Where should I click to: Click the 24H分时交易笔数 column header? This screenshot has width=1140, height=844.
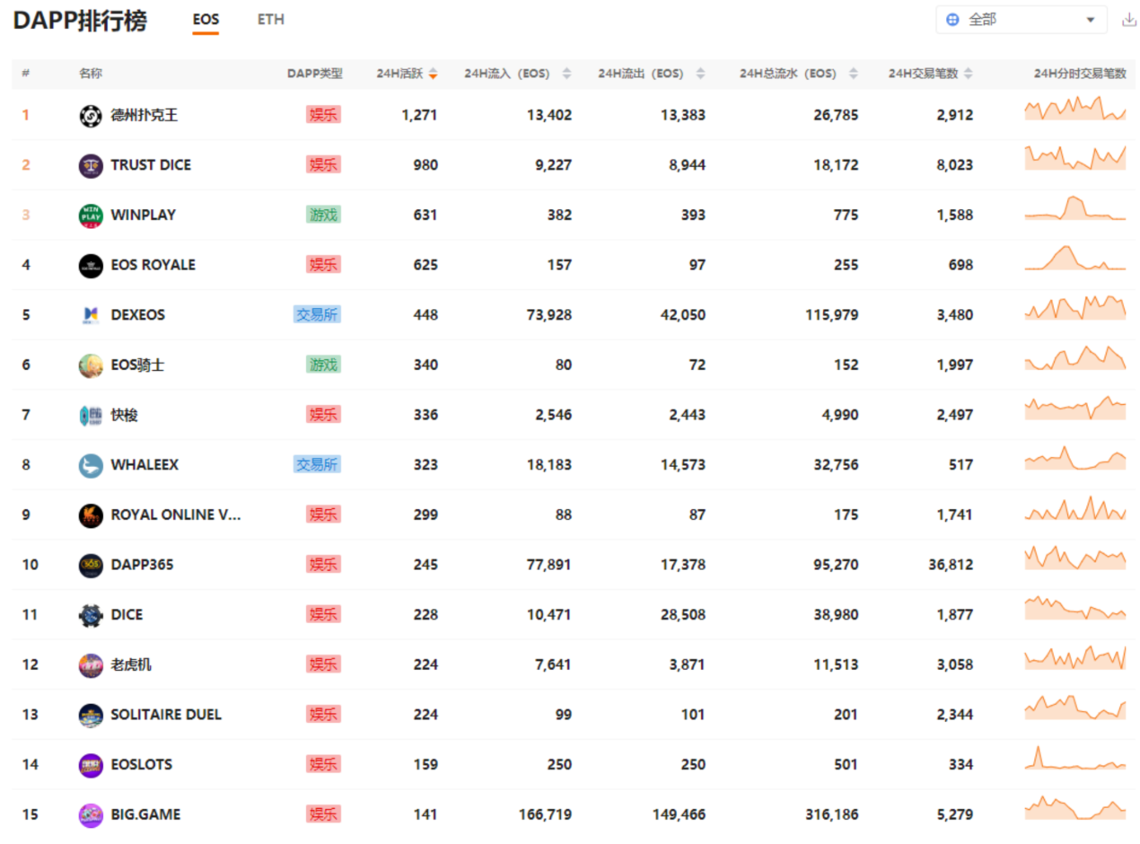pos(1080,75)
